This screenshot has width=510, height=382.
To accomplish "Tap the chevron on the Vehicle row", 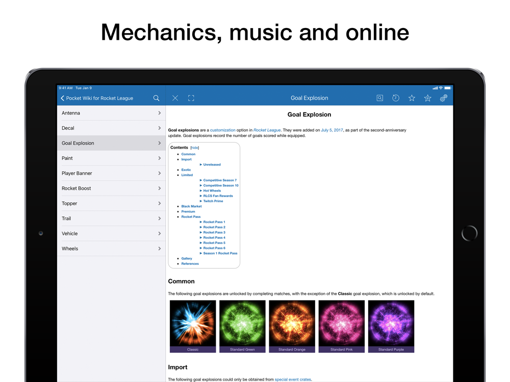I will [x=159, y=234].
